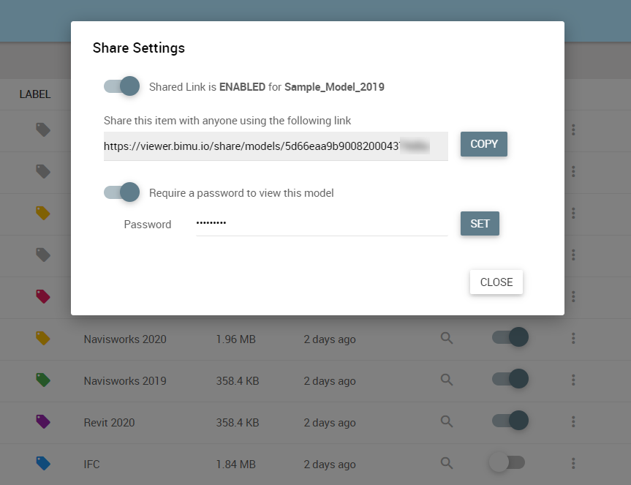Open the three-dot menu for Revit 2020
This screenshot has width=631, height=485.
(573, 421)
